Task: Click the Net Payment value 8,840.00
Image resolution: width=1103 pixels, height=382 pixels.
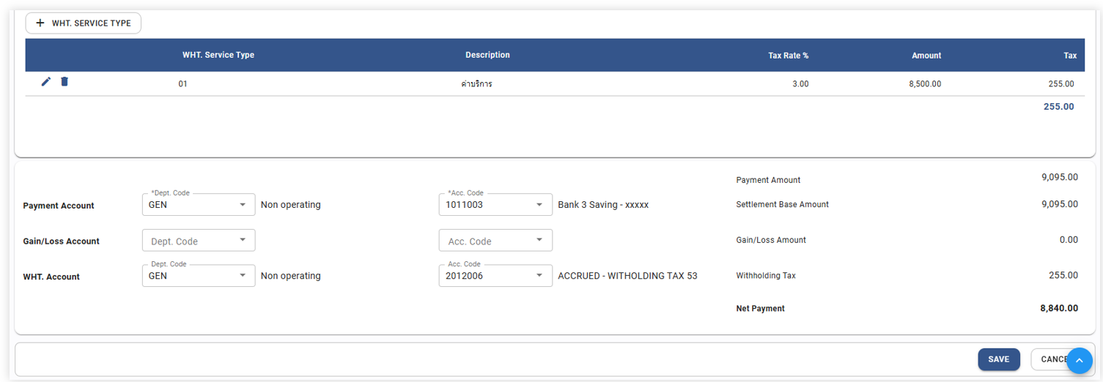Action: click(x=1058, y=308)
